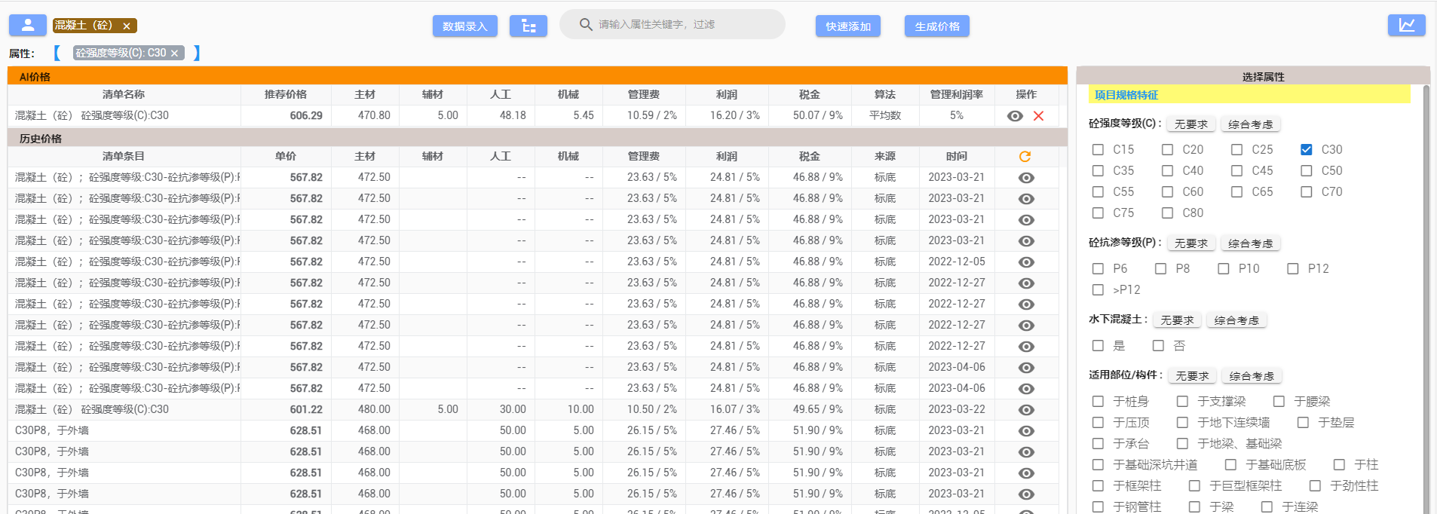Set 适用部位/构件 to 综合考虑
This screenshot has width=1437, height=514.
coord(1252,376)
